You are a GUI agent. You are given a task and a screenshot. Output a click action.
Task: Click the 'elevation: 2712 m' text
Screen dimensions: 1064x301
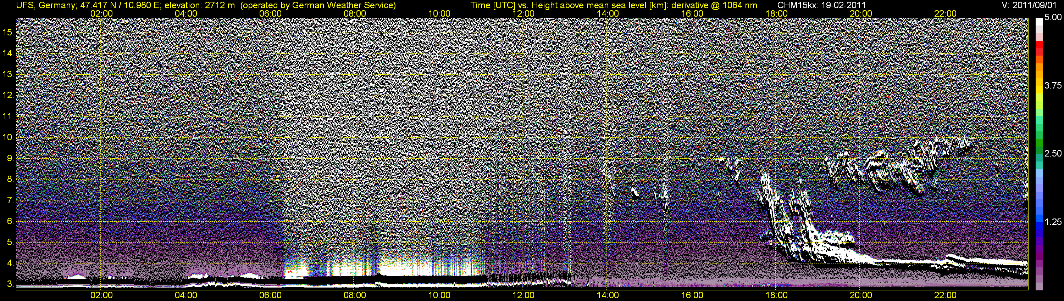pos(199,5)
